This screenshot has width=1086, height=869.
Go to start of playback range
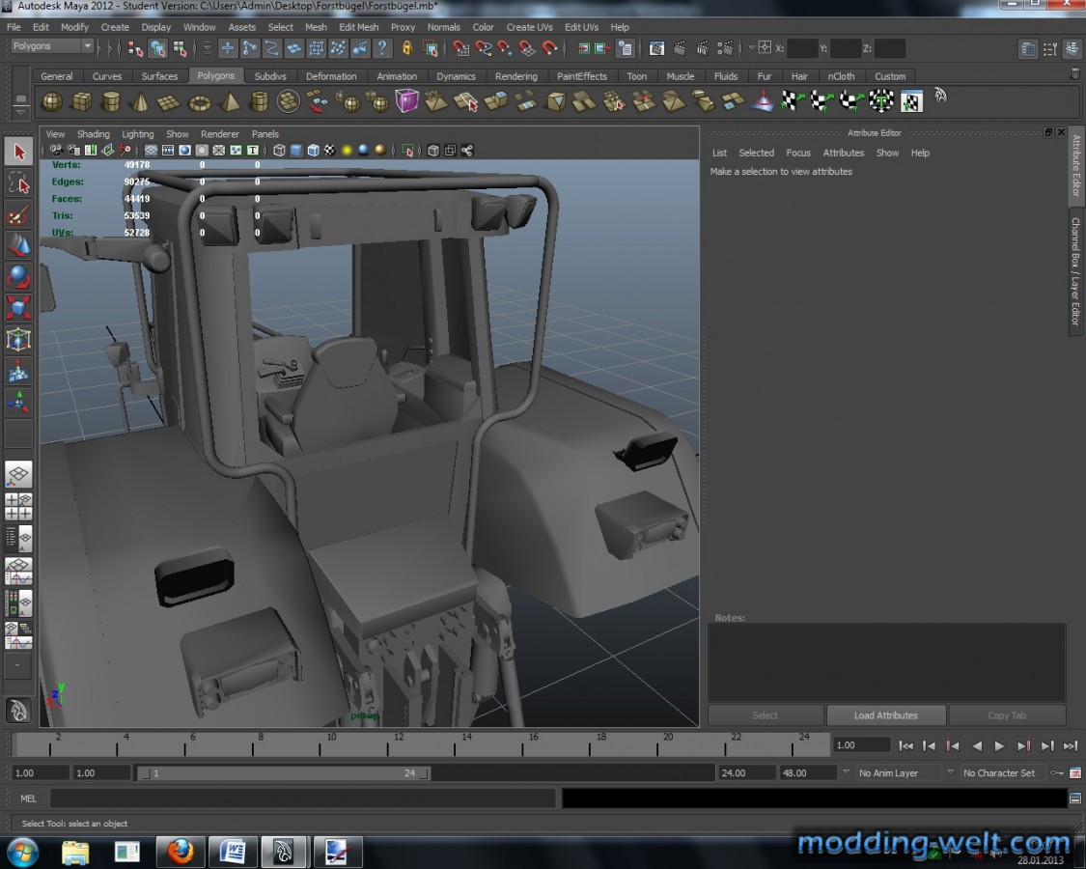coord(905,745)
